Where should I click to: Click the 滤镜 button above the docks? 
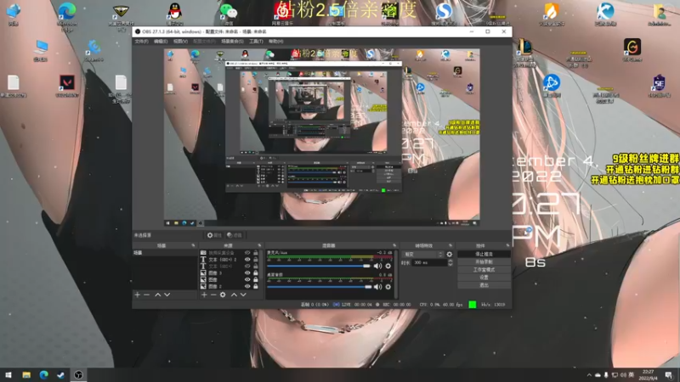click(x=235, y=235)
